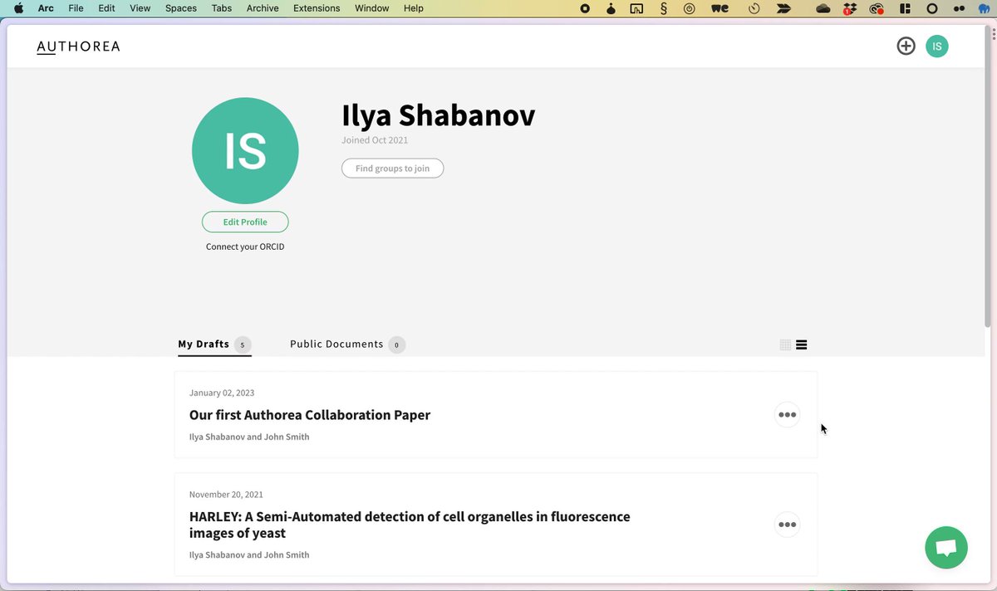Open options for HARLEY paper draft
The width and height of the screenshot is (997, 591).
[x=787, y=525]
